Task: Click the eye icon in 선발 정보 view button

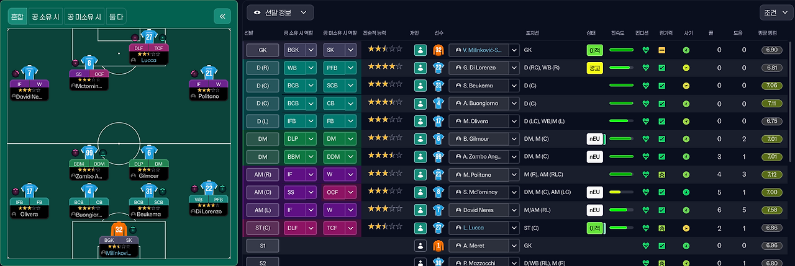Action: (x=257, y=12)
